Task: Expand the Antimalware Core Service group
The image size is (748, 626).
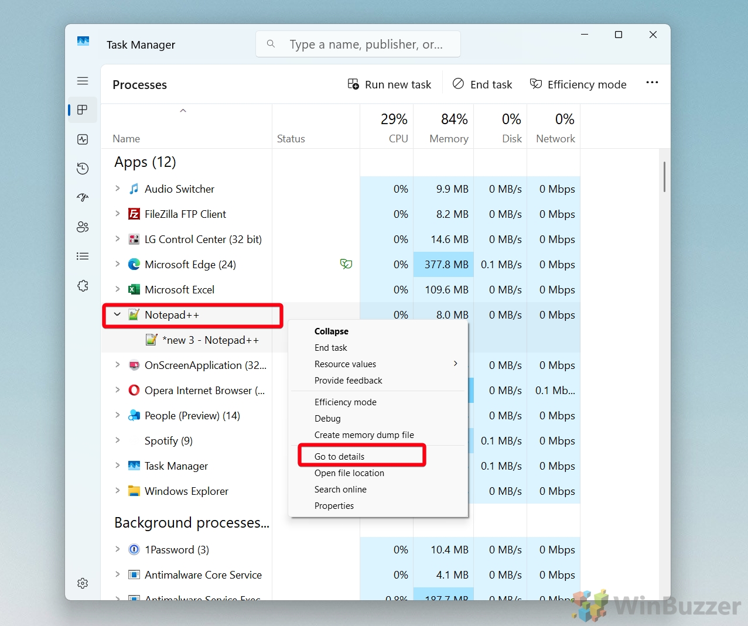Action: (118, 574)
